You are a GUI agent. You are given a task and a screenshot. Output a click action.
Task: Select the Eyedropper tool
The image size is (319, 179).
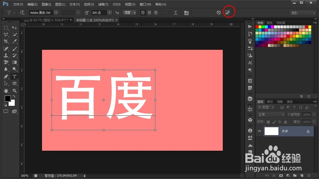[x=14, y=41]
